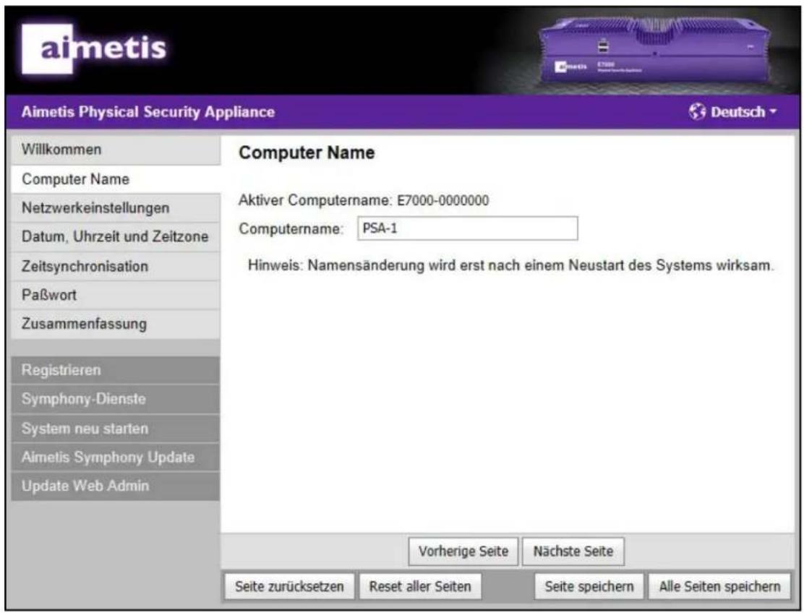Image resolution: width=804 pixels, height=613 pixels.
Task: Click Alle Seiten speichern
Action: click(x=719, y=586)
